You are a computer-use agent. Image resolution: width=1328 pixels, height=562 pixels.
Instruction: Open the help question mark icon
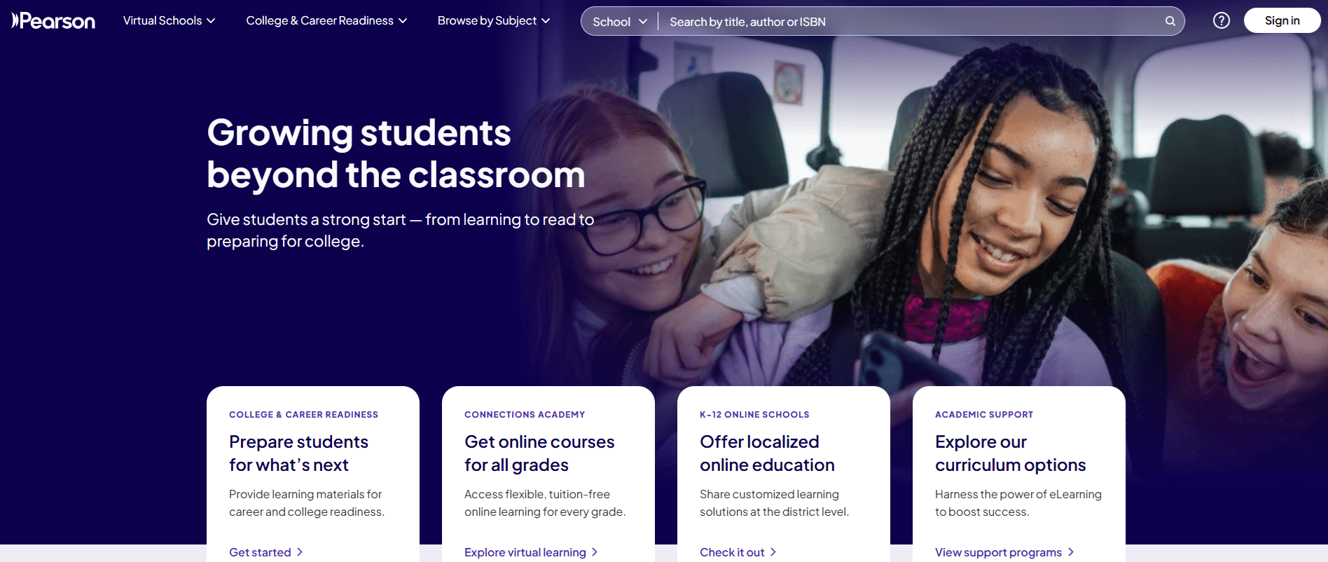pyautogui.click(x=1222, y=20)
